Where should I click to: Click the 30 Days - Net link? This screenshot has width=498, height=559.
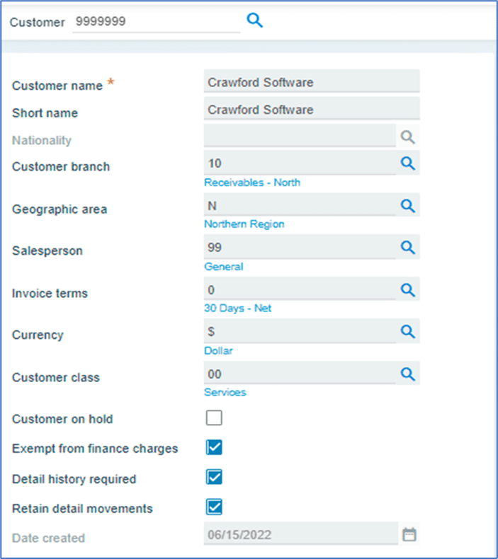237,309
